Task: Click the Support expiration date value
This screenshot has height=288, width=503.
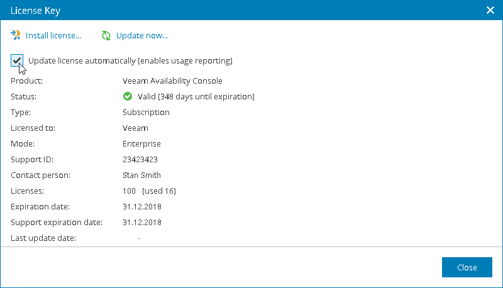Action: pyautogui.click(x=142, y=223)
